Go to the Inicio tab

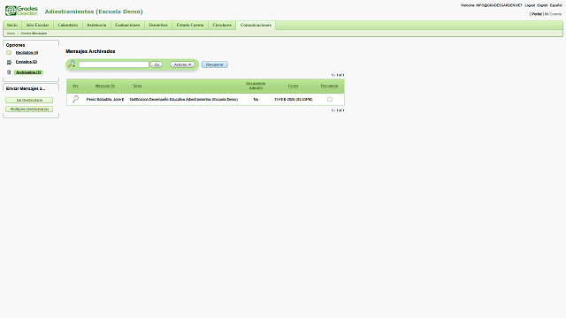12,25
